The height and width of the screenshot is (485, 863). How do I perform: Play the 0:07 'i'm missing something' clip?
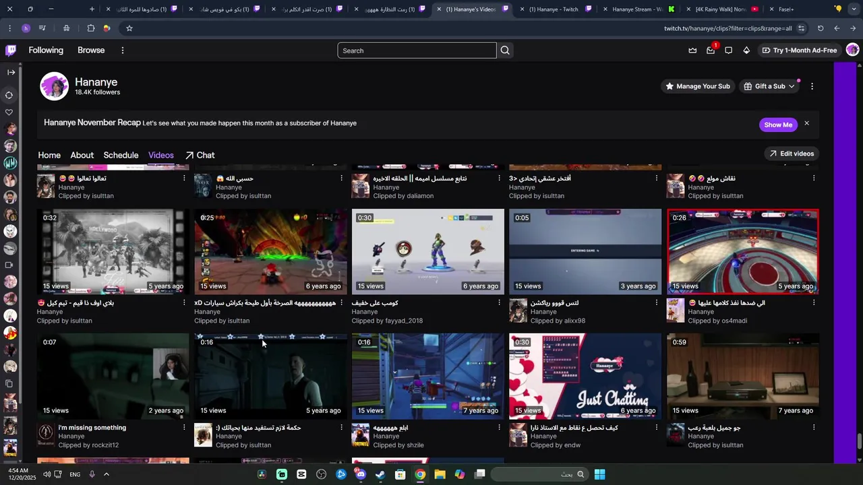113,376
